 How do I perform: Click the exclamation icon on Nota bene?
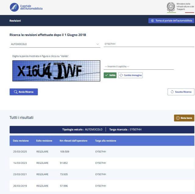[x=178, y=118]
